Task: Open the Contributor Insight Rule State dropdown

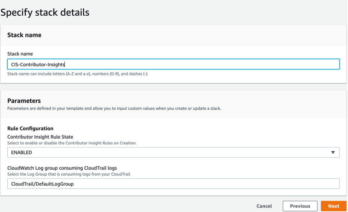Action: pyautogui.click(x=173, y=152)
